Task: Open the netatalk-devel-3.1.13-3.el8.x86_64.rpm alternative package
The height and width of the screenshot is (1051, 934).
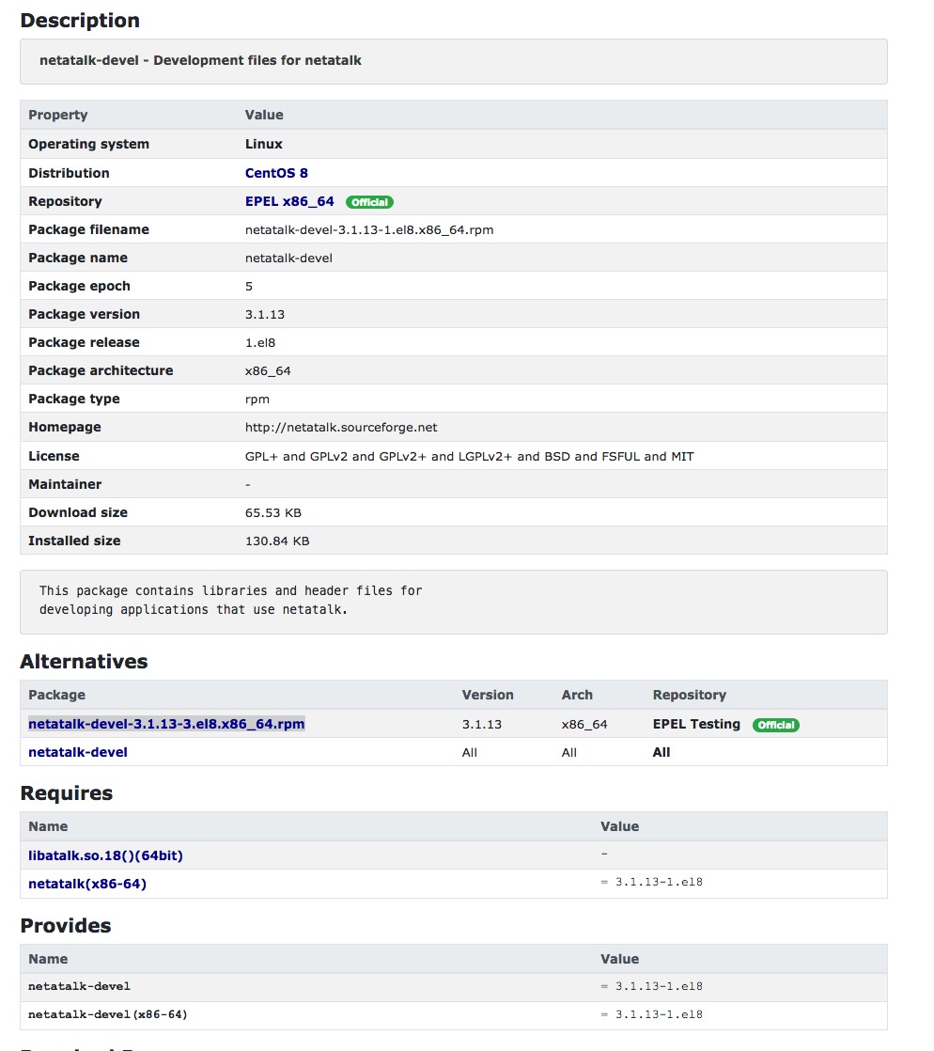Action: point(166,724)
